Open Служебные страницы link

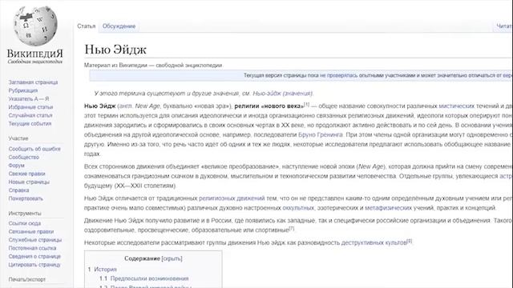tap(35, 240)
